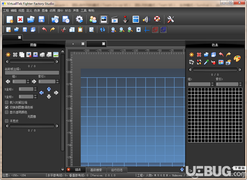
Task: Close the tab marked with an asterisk
Action: 83,44
